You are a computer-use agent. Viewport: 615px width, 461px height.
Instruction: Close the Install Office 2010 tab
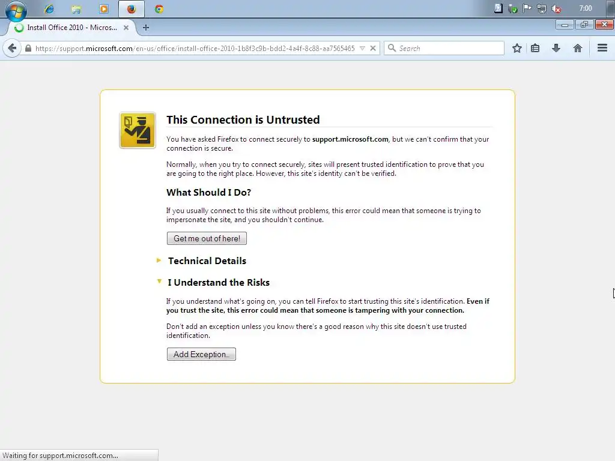pyautogui.click(x=126, y=28)
